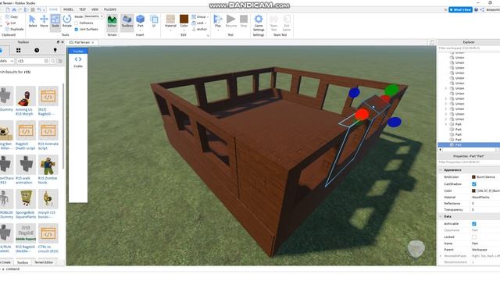The image size is (500, 281).
Task: Open the Terrain Editor bottom tab
Action: [x=44, y=262]
